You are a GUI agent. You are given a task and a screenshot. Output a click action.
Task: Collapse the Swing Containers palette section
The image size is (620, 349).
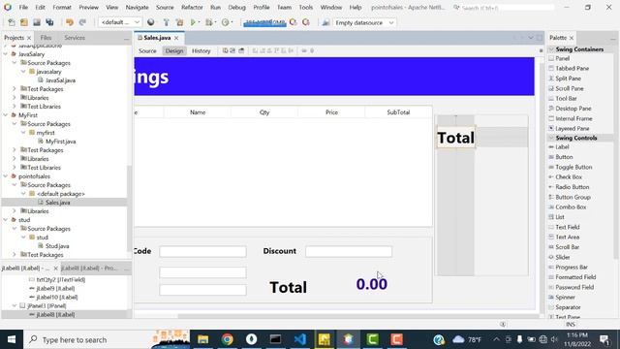[x=551, y=49]
